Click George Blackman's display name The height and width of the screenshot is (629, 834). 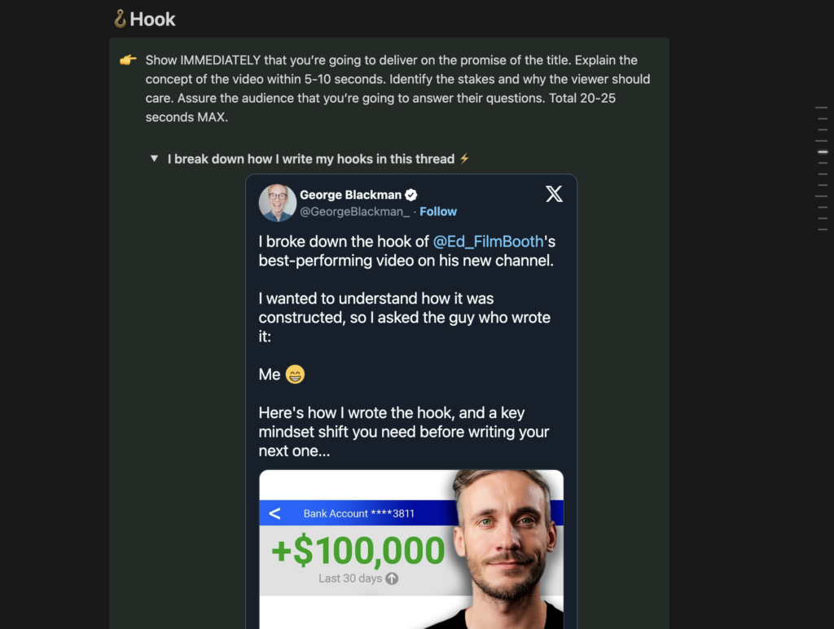(353, 195)
